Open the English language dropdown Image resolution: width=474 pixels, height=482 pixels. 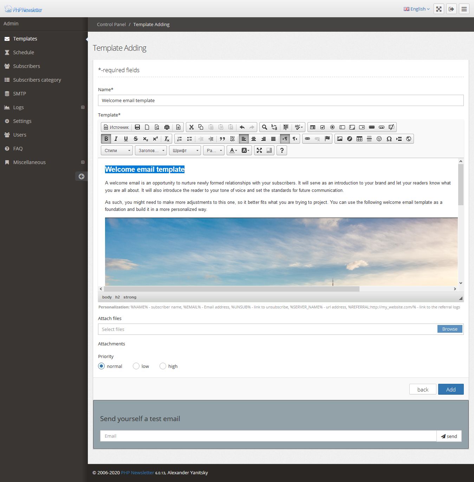pyautogui.click(x=416, y=9)
